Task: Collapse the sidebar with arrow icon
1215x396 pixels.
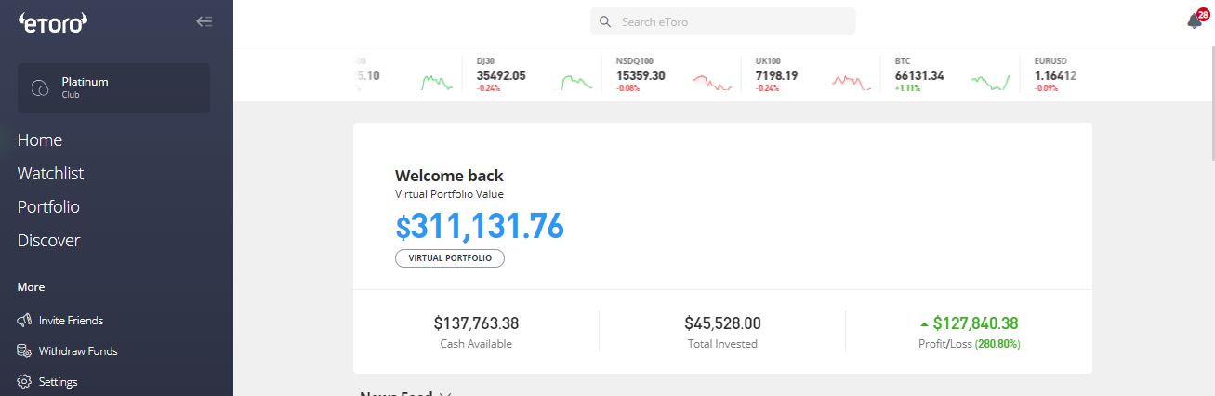Action: pyautogui.click(x=205, y=21)
